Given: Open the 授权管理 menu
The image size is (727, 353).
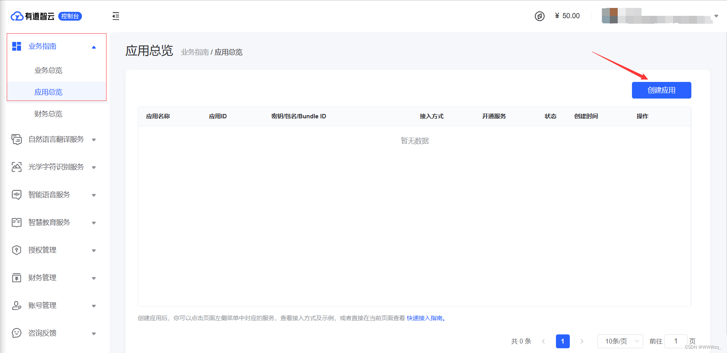Looking at the screenshot, I should pyautogui.click(x=42, y=250).
